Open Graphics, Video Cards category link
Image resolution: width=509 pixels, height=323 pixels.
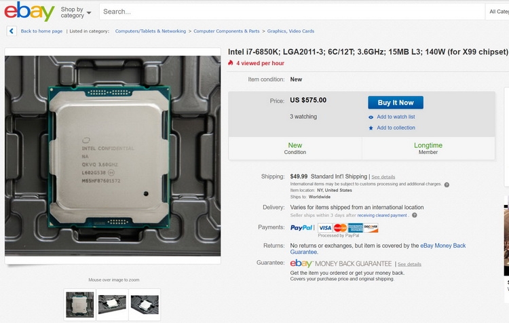click(290, 31)
